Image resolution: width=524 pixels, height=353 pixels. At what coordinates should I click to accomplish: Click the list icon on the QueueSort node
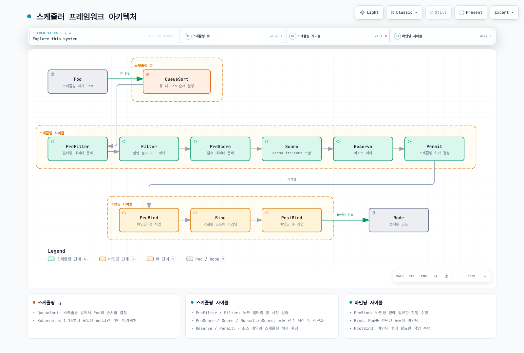pos(148,74)
